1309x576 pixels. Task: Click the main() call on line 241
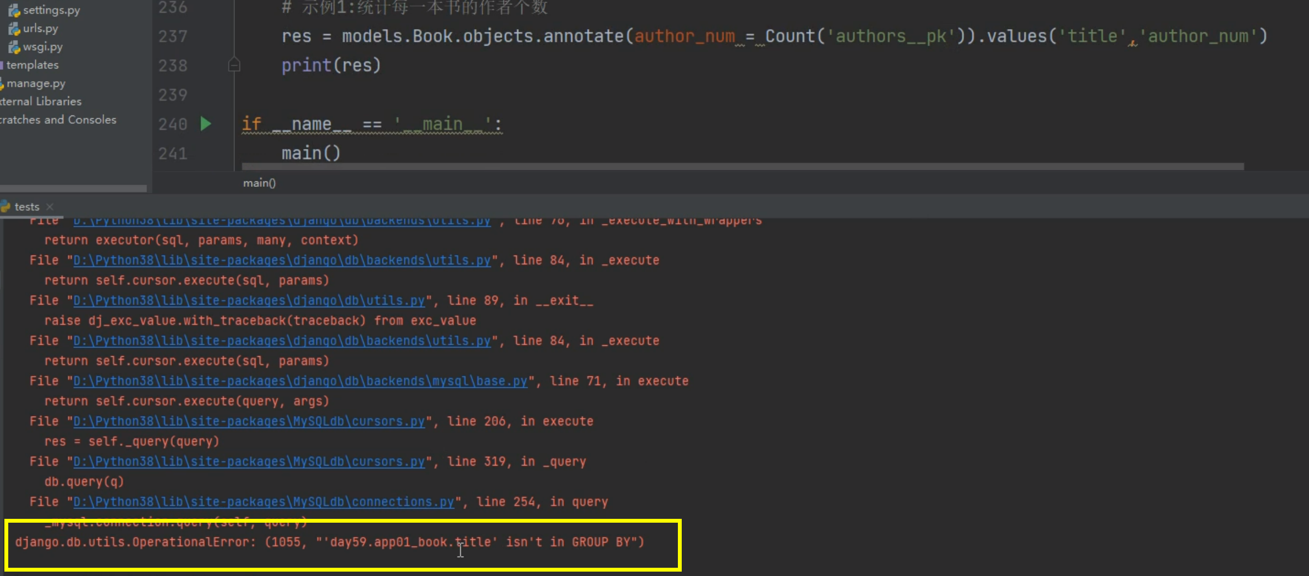(311, 153)
